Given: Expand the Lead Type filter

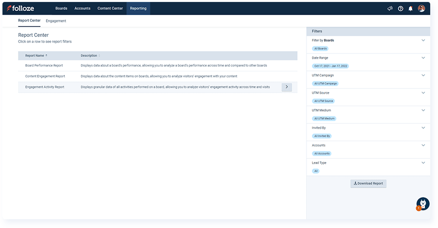Looking at the screenshot, I should [x=423, y=163].
